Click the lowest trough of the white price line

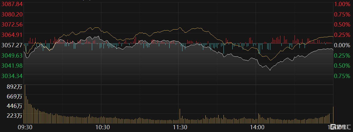[270, 70]
